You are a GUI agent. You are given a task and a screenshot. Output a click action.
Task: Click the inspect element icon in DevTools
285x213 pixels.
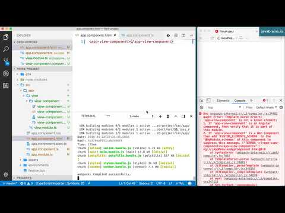[202, 101]
